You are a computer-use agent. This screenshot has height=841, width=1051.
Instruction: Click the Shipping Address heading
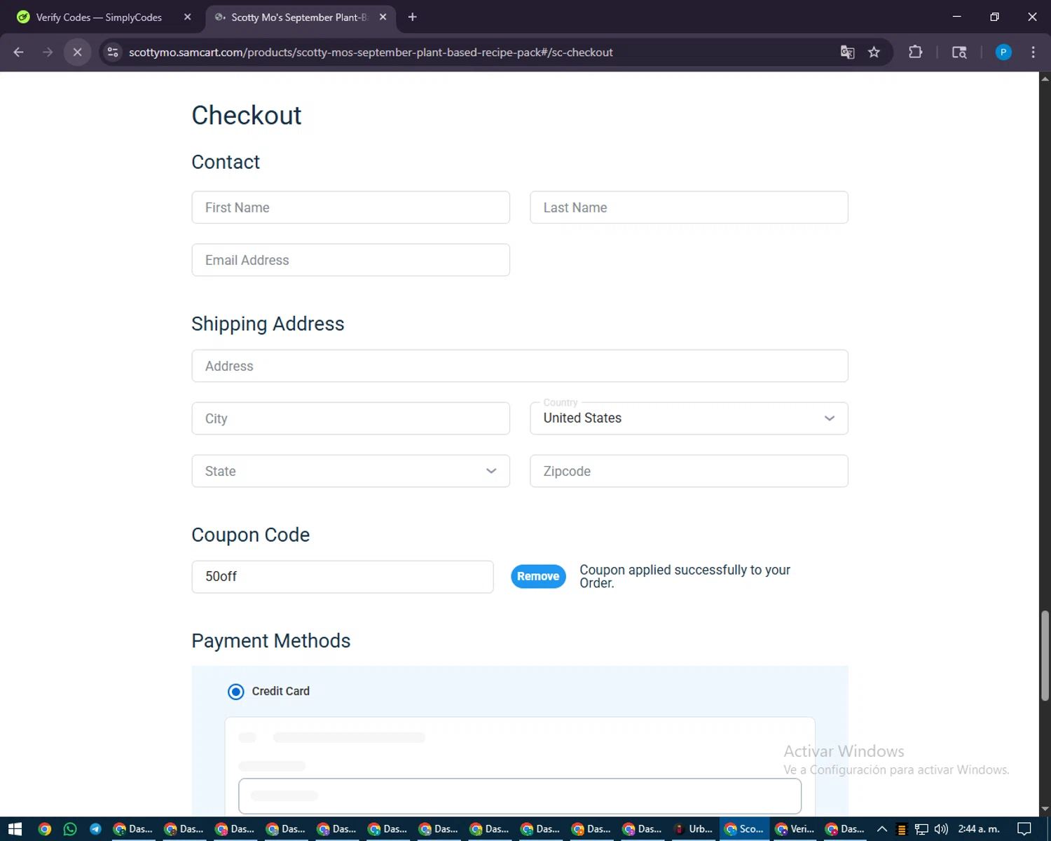point(268,324)
